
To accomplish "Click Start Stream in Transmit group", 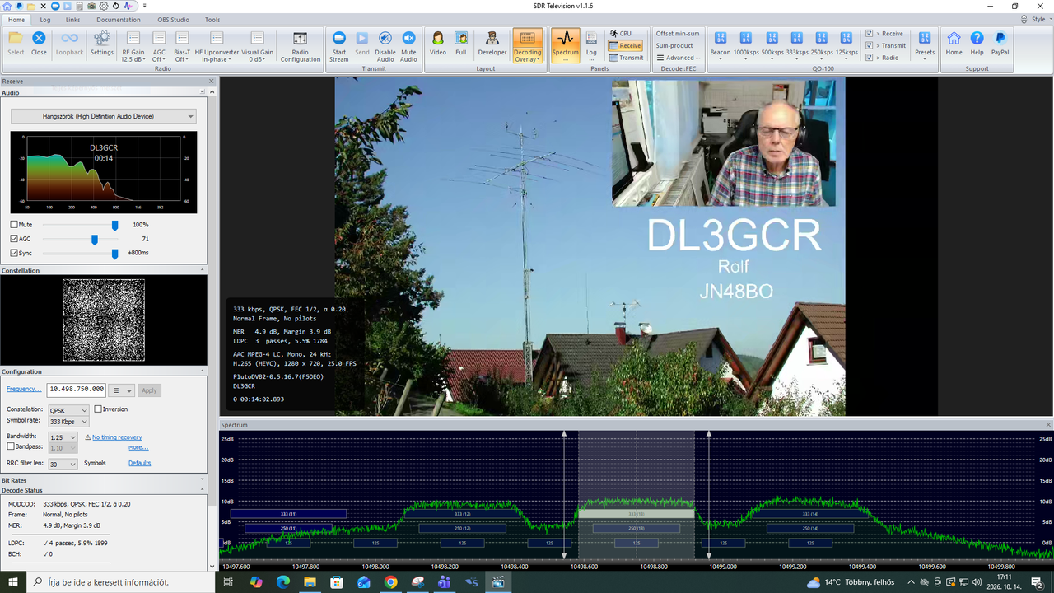I will [x=338, y=46].
